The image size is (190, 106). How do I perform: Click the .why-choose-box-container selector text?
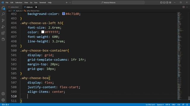click(44, 50)
